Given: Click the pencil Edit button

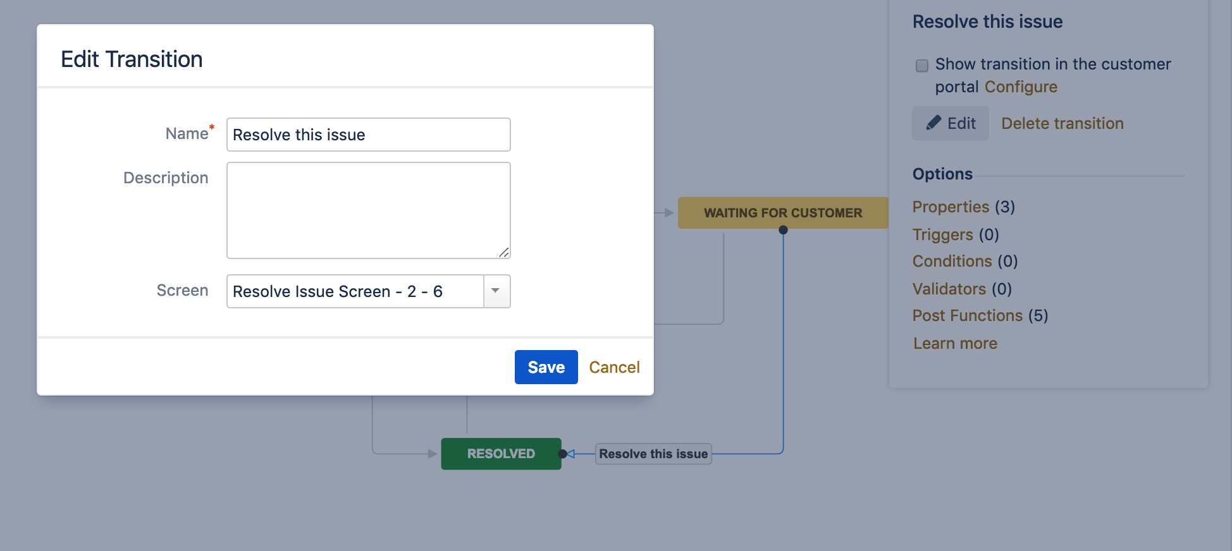Looking at the screenshot, I should coord(950,123).
